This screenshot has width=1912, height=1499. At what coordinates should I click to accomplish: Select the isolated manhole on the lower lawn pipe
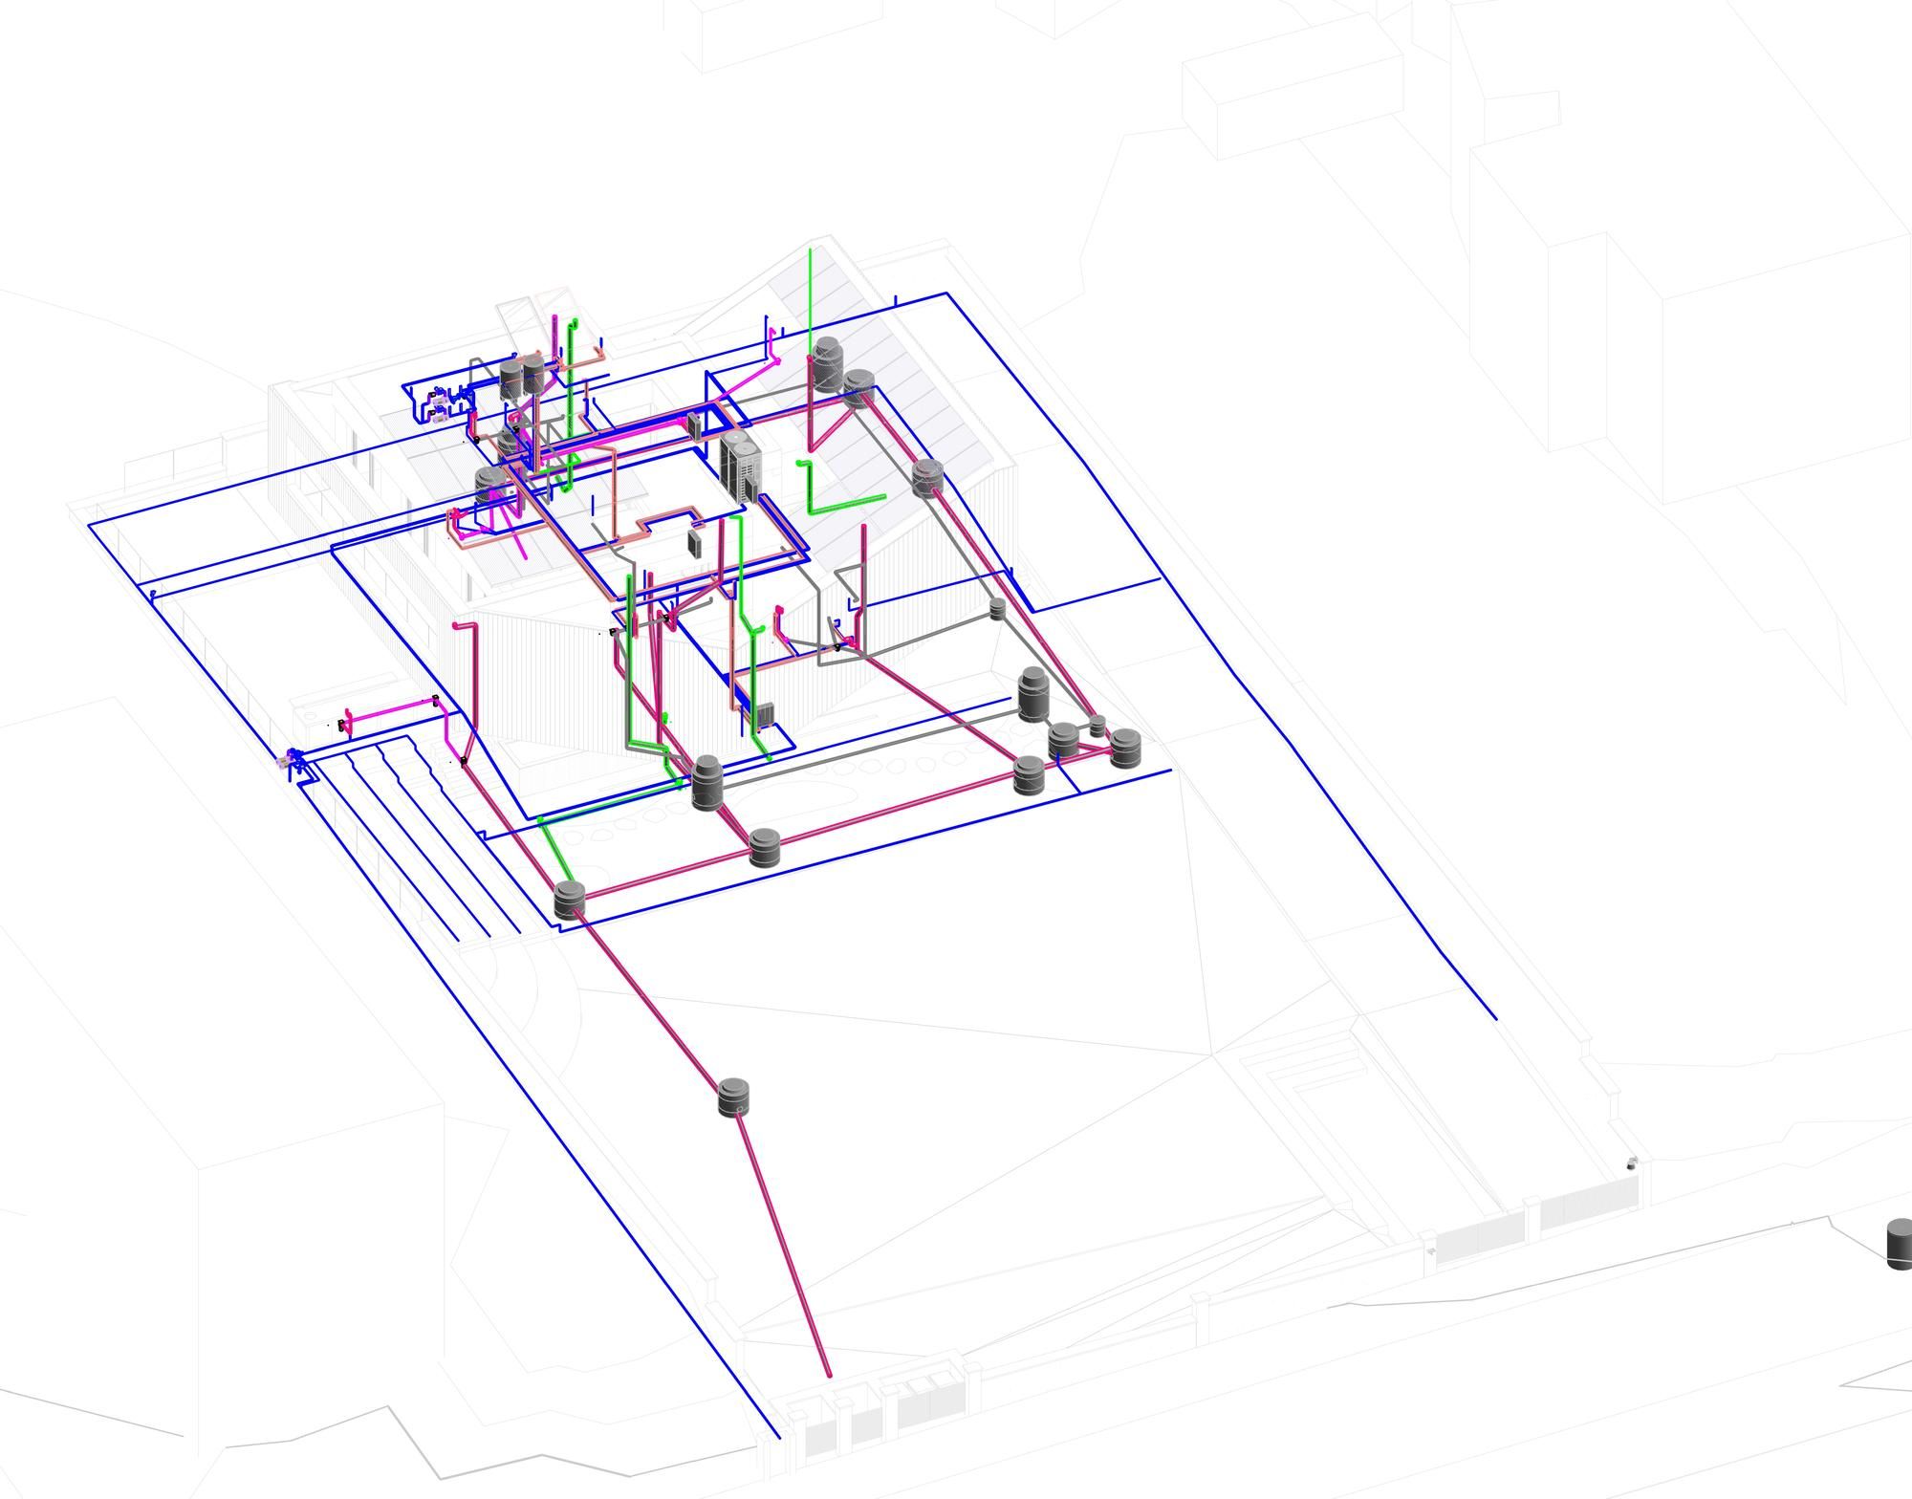tap(733, 1097)
